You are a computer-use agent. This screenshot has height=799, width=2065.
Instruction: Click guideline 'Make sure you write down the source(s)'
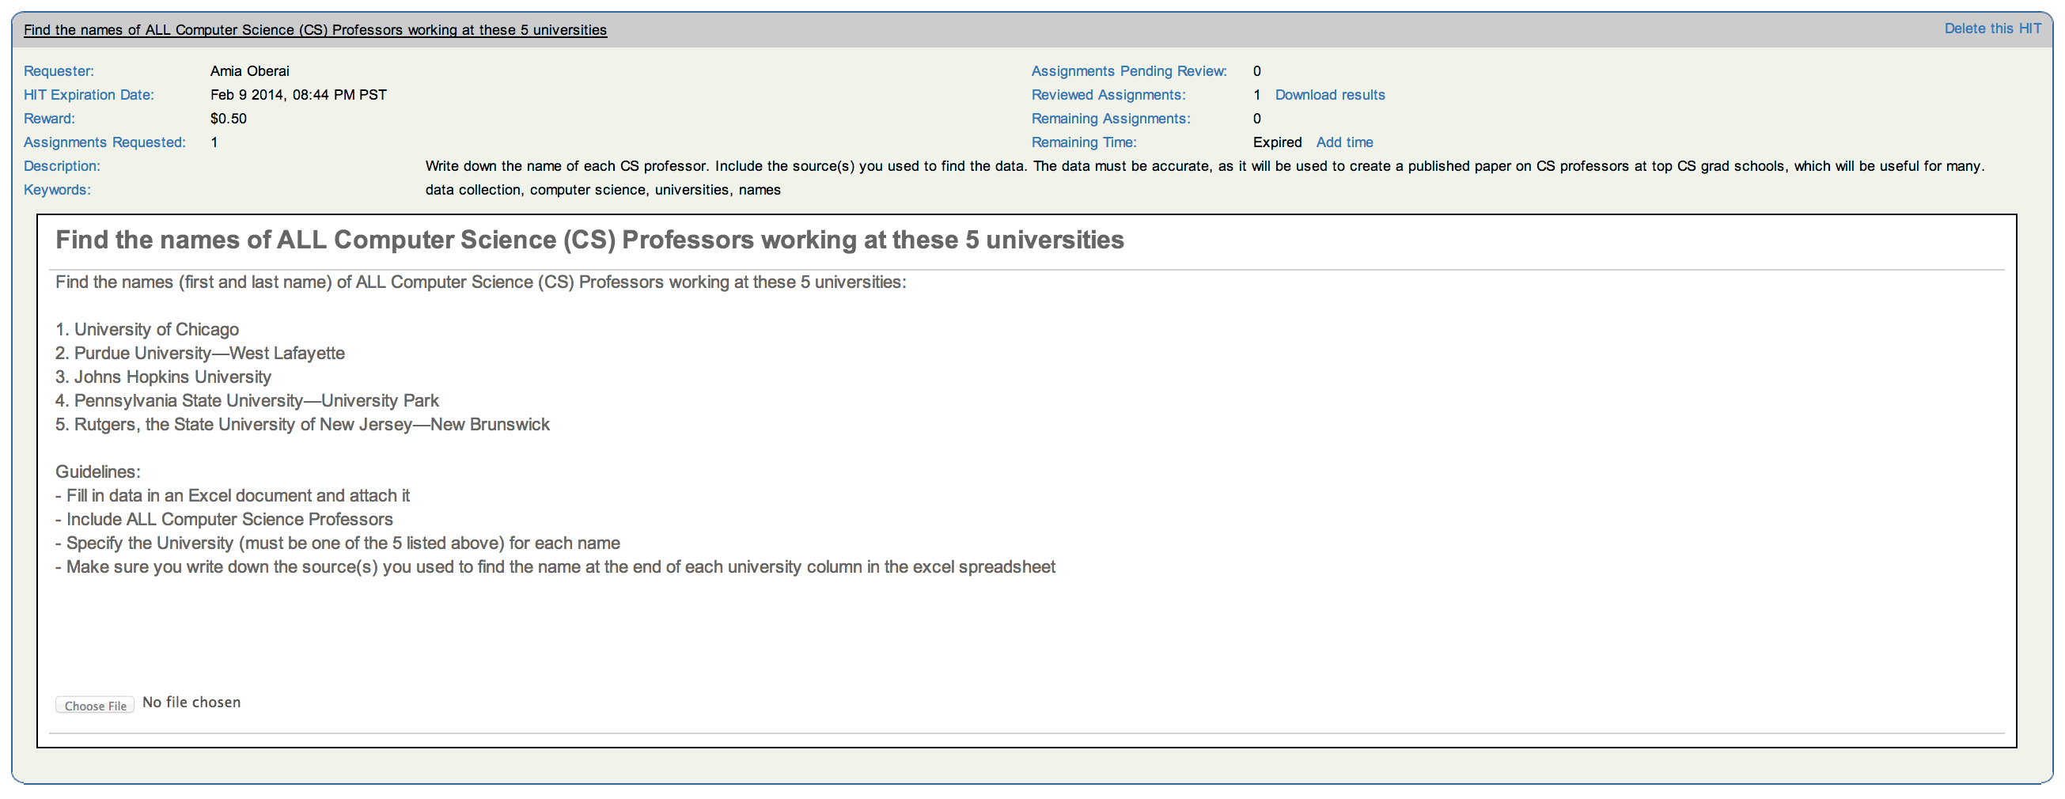point(555,566)
